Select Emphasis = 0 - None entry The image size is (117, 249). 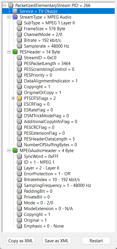[x=44, y=226]
